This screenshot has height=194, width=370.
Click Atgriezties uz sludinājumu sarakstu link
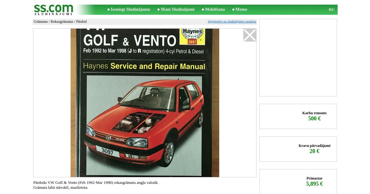[232, 22]
